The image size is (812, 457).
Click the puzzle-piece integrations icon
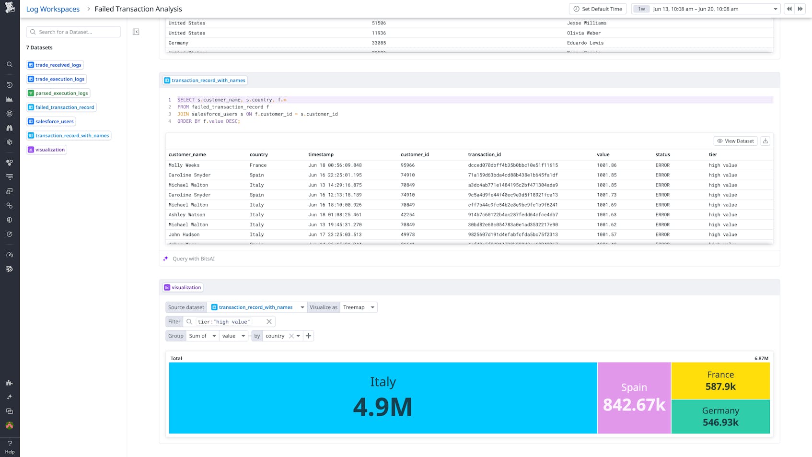pyautogui.click(x=9, y=383)
